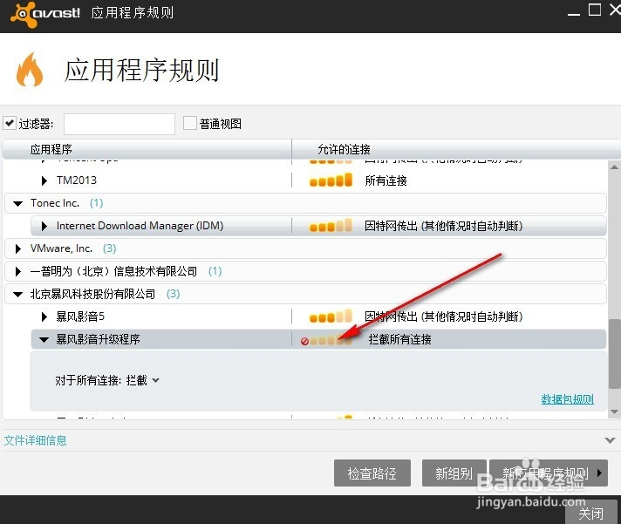Viewport: 621px width, 524px height.
Task: Select the VMware, Inc. group name
Action: click(x=61, y=248)
